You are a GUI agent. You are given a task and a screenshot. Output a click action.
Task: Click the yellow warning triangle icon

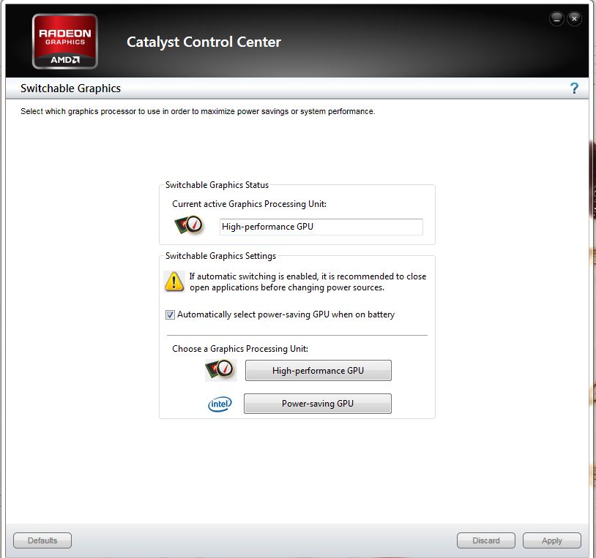(174, 282)
